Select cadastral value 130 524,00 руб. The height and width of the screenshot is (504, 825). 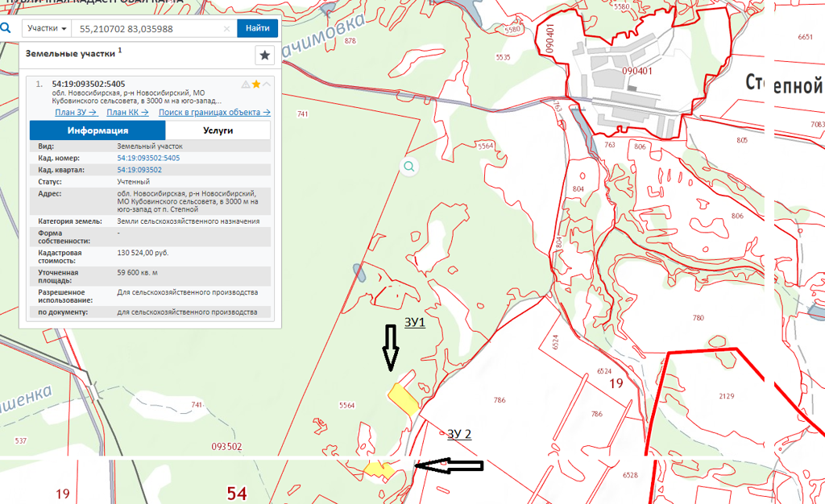tap(143, 254)
